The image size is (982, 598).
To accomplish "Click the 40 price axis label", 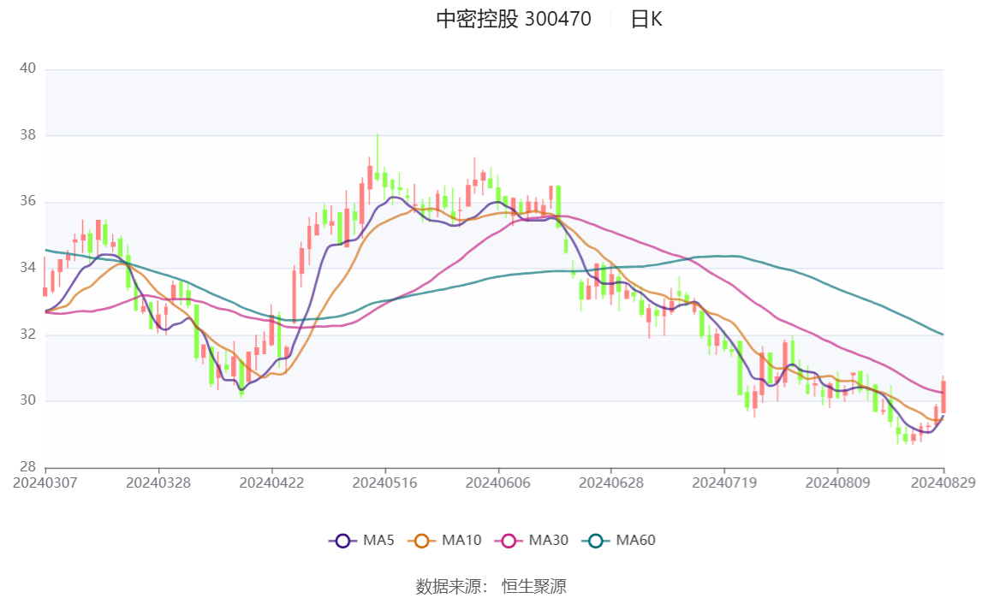I will pyautogui.click(x=27, y=68).
